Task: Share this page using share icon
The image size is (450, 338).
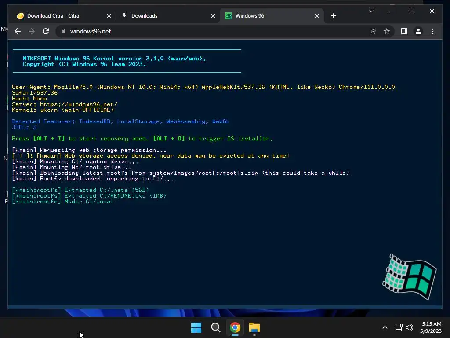Action: [x=373, y=31]
